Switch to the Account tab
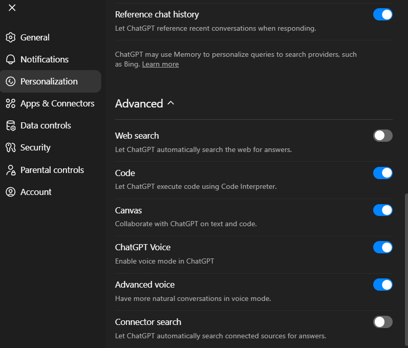 51,192
